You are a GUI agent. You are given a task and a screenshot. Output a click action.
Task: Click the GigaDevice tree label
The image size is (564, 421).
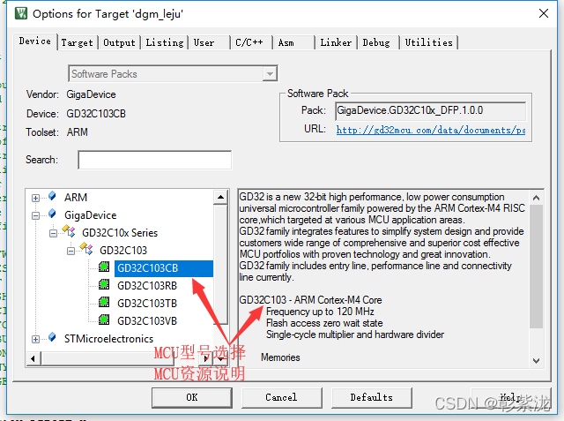90,215
